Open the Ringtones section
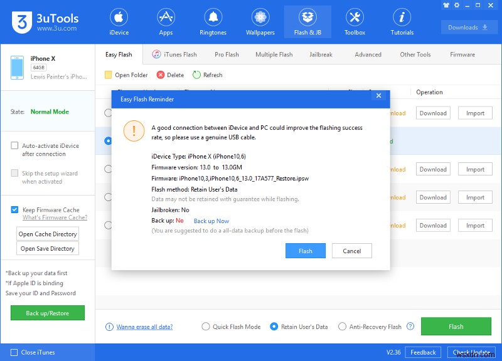Screen dimensions: 502x361 pos(213,22)
